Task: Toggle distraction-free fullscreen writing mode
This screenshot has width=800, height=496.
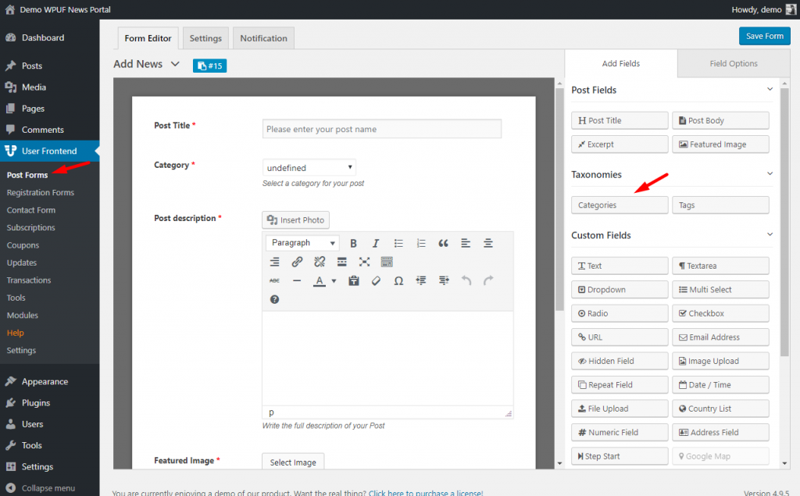Action: 364,262
